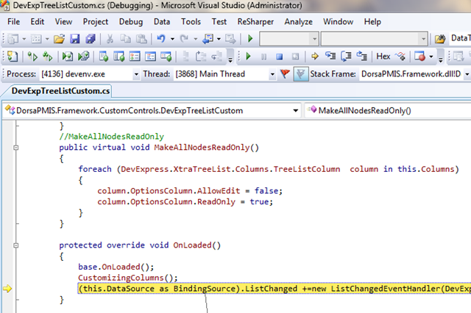Collapse the OnLoaded method outline

pyautogui.click(x=16, y=245)
